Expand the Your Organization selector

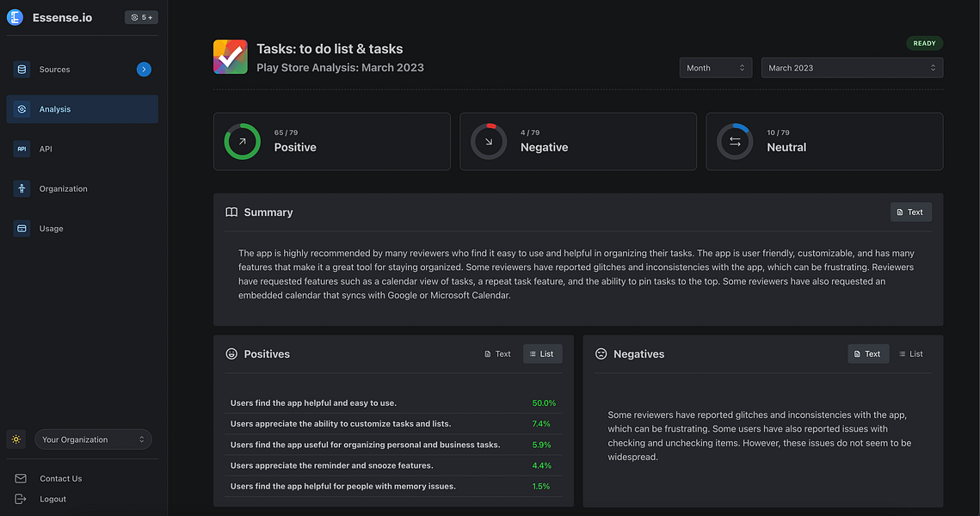[x=93, y=439]
